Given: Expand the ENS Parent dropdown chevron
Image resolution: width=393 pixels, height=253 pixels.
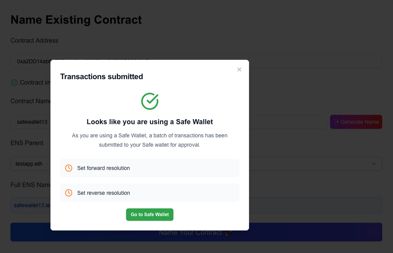Looking at the screenshot, I should pyautogui.click(x=374, y=164).
